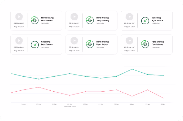The height and width of the screenshot is (121, 183).
Task: Select 'Ryan Arthur' name on Hard Braking card
Action: coord(102,45)
